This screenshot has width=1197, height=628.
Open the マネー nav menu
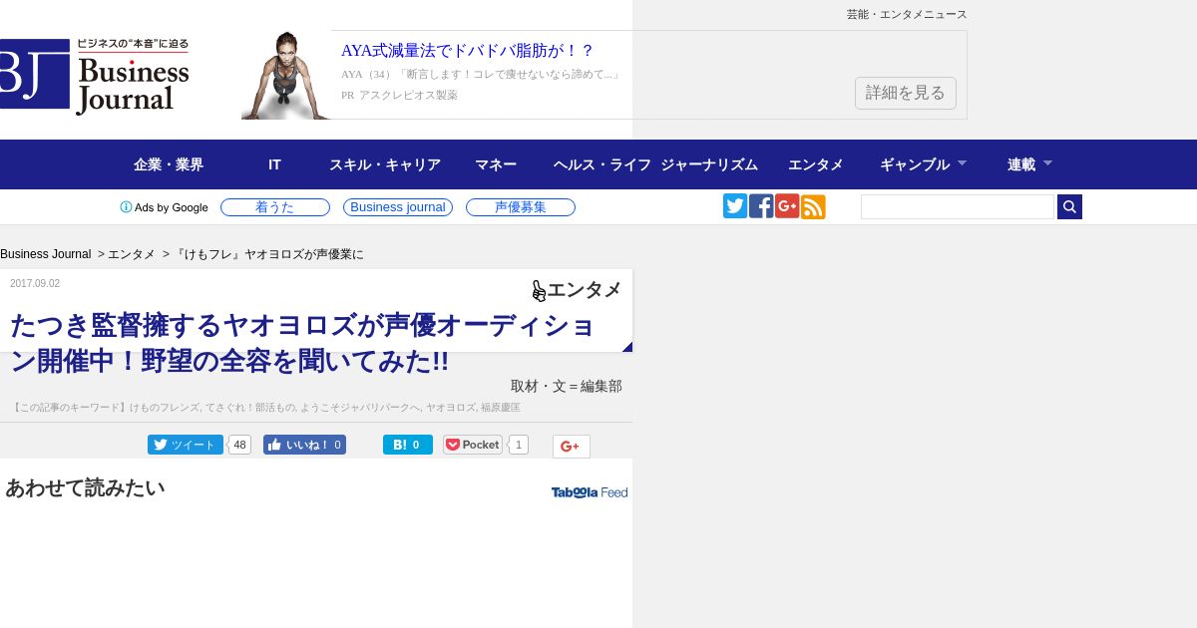(x=496, y=164)
